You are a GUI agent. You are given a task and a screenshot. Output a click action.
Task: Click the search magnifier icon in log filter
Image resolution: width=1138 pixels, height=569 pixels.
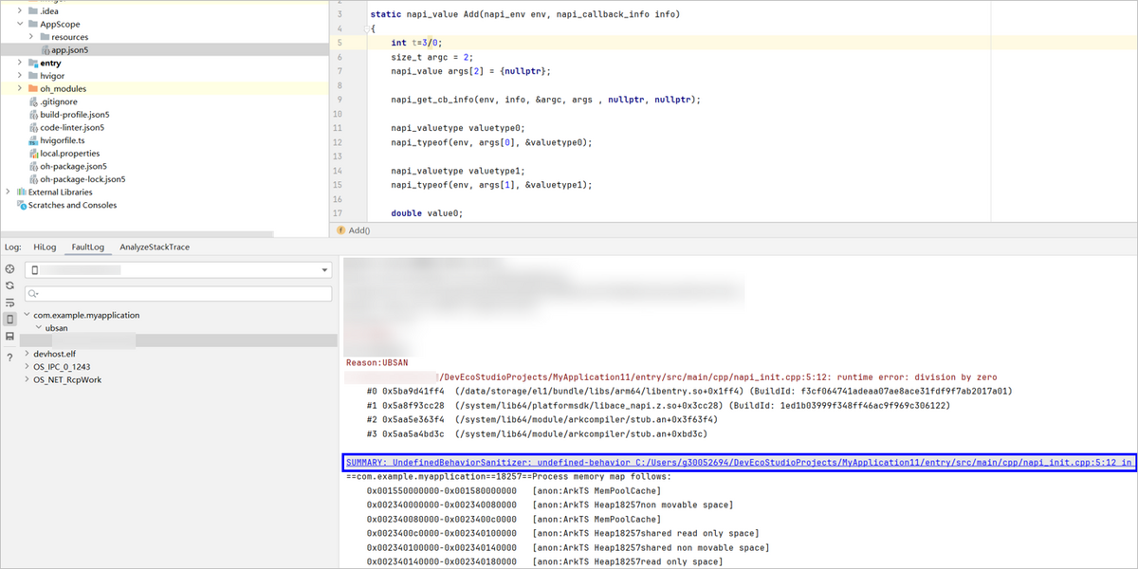33,294
